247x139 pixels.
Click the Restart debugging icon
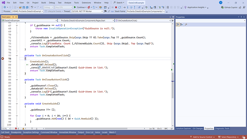120,7
